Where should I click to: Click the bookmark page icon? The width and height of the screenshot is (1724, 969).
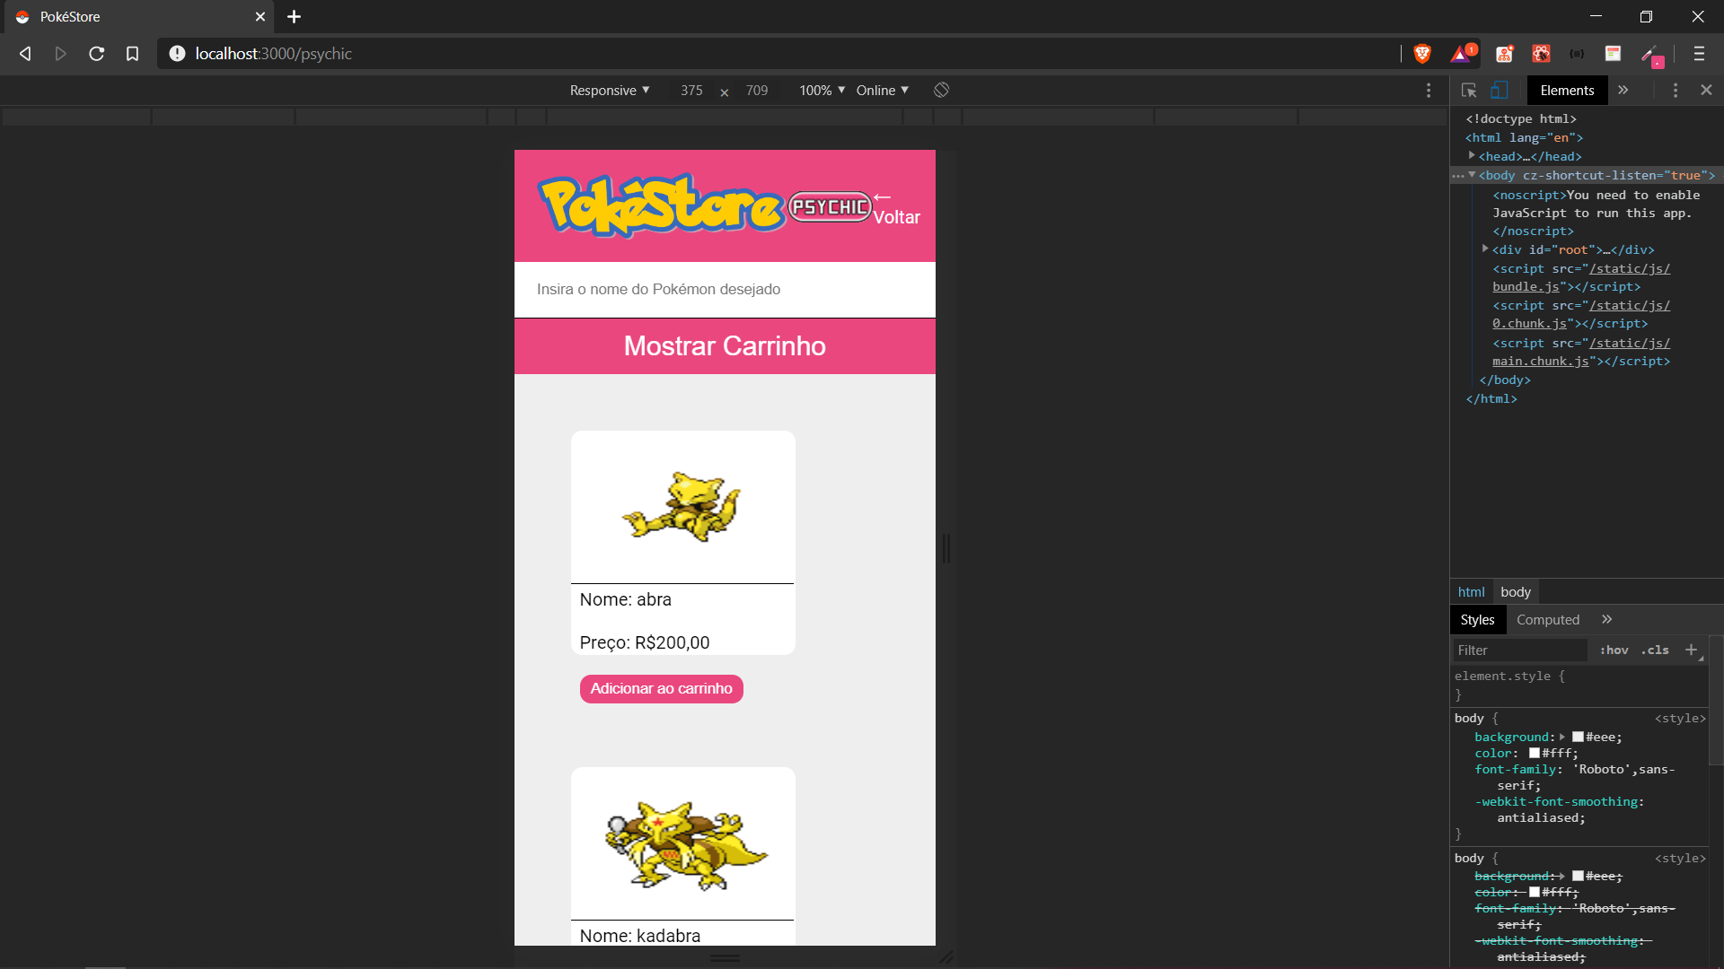[132, 54]
